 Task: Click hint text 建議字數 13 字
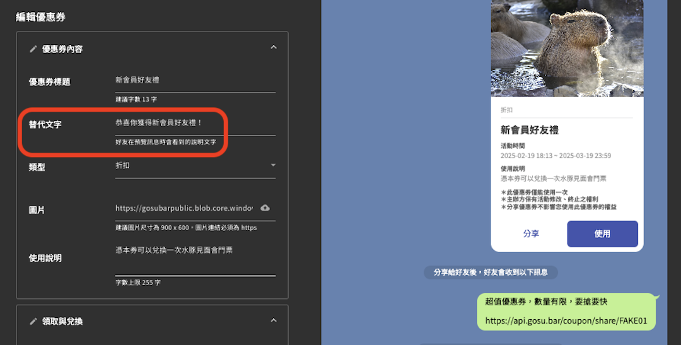click(136, 100)
